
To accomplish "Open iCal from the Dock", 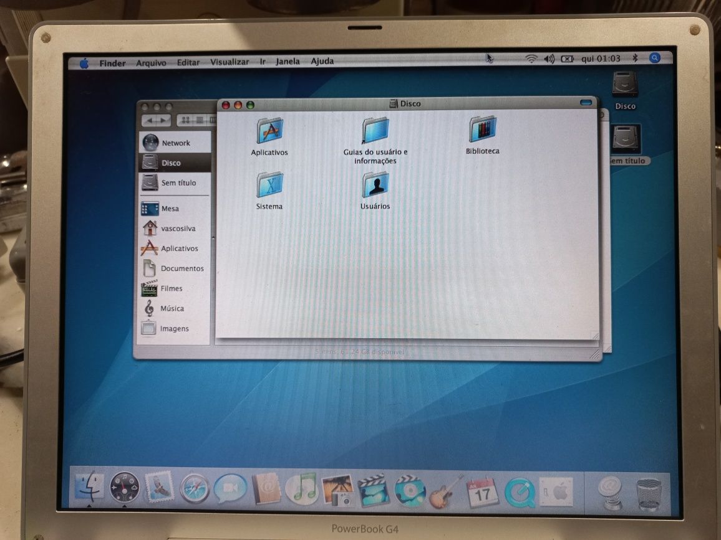I will tap(482, 493).
